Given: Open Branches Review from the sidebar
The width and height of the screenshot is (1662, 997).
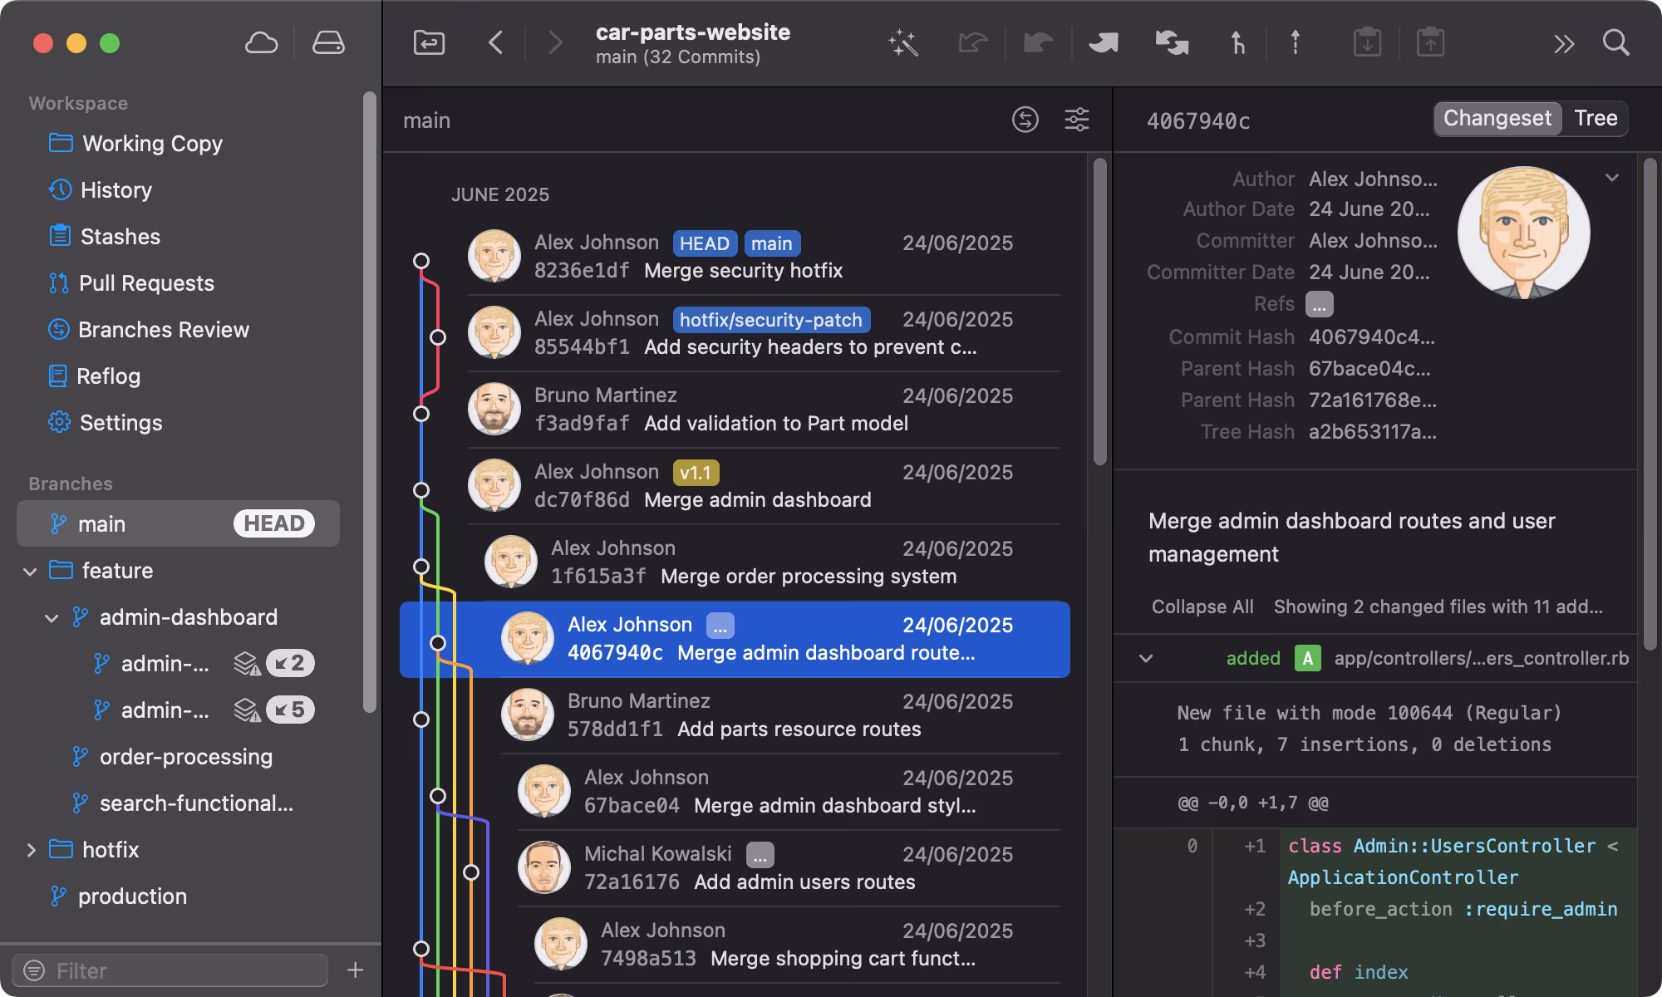Looking at the screenshot, I should (163, 330).
